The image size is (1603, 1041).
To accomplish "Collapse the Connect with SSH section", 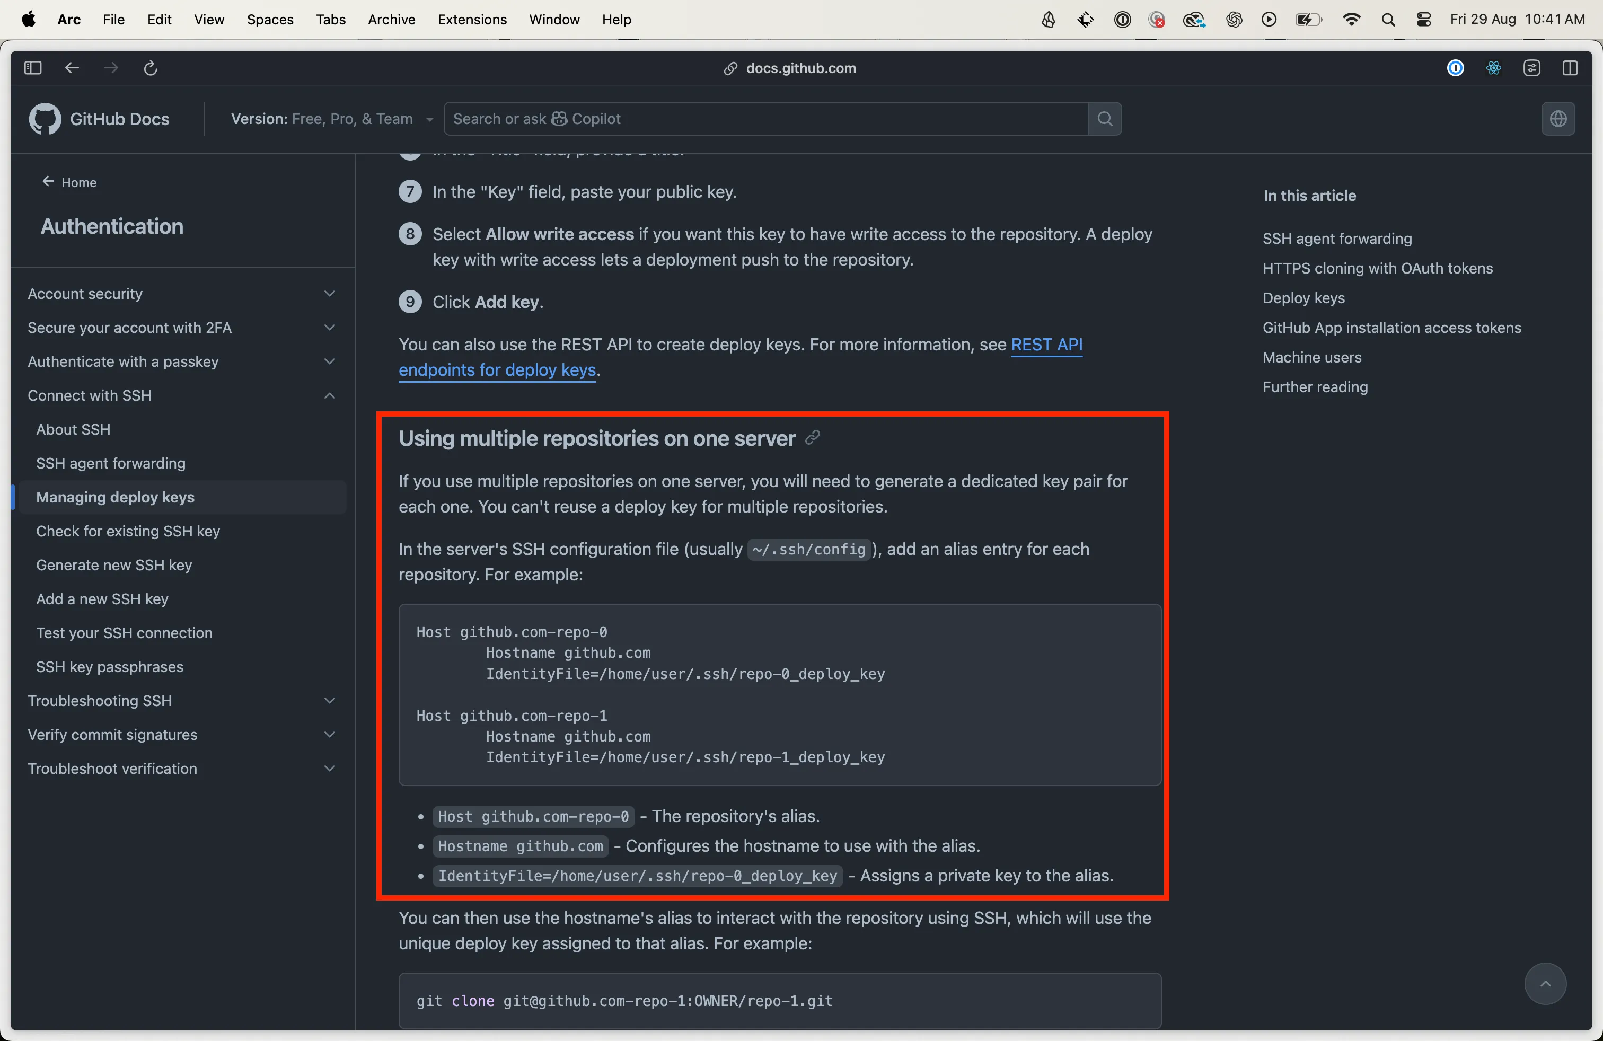I will tap(329, 396).
